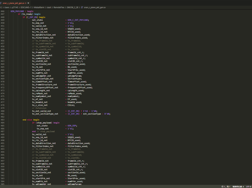Click line number 446 in the gutter
This screenshot has width=252, height=188.
click(x=3, y=11)
